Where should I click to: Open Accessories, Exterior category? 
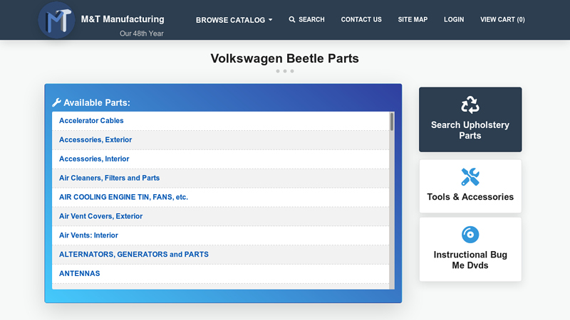pos(95,139)
